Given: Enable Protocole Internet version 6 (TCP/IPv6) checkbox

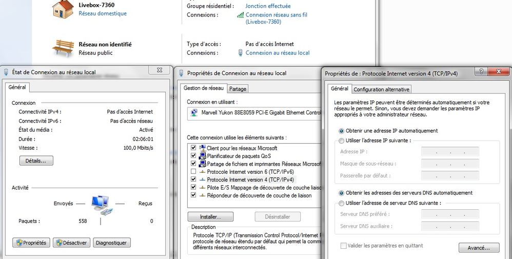Looking at the screenshot, I should pos(193,172).
